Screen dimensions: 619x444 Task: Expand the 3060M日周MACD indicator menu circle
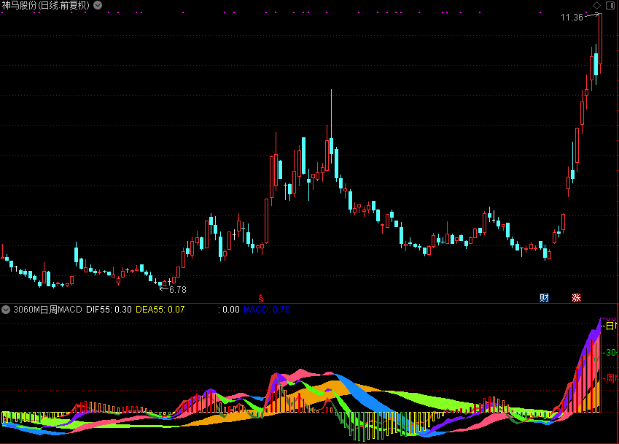[x=6, y=310]
